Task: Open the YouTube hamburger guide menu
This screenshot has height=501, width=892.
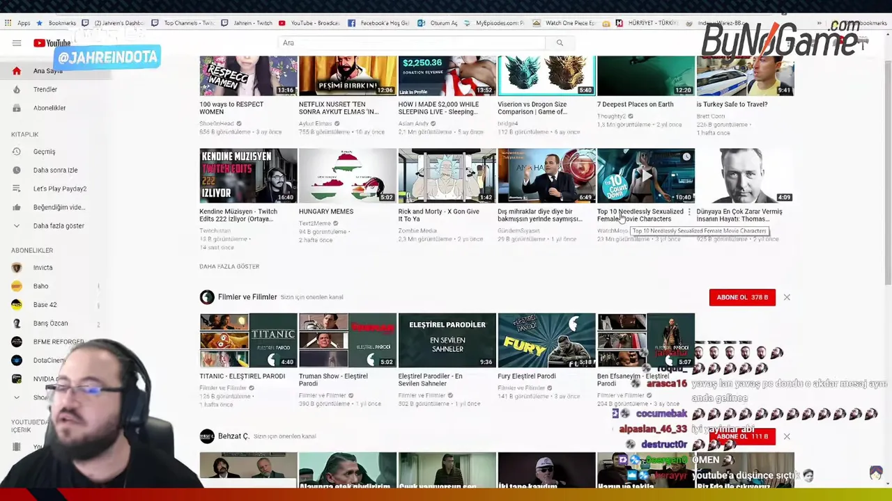Action: click(x=17, y=43)
